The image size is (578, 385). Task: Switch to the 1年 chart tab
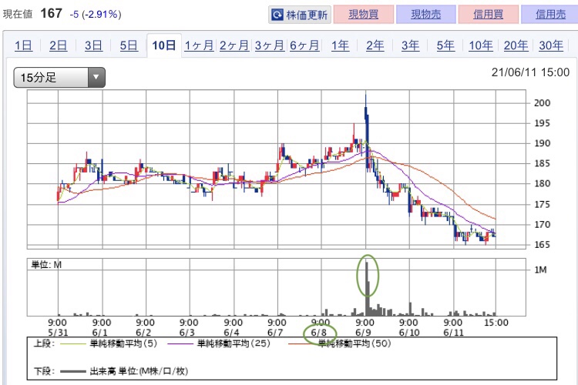pos(340,45)
